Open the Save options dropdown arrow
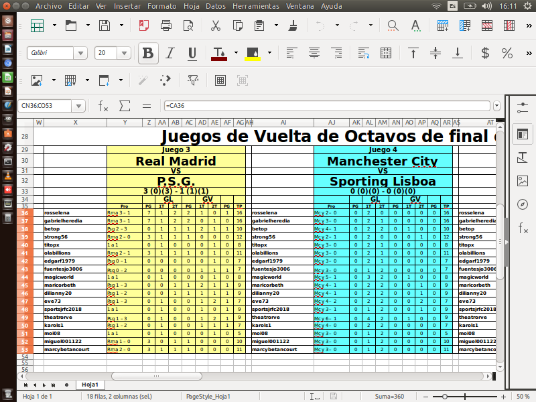Image resolution: width=536 pixels, height=402 pixels. [121, 25]
